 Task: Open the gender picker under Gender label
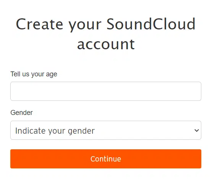106,130
